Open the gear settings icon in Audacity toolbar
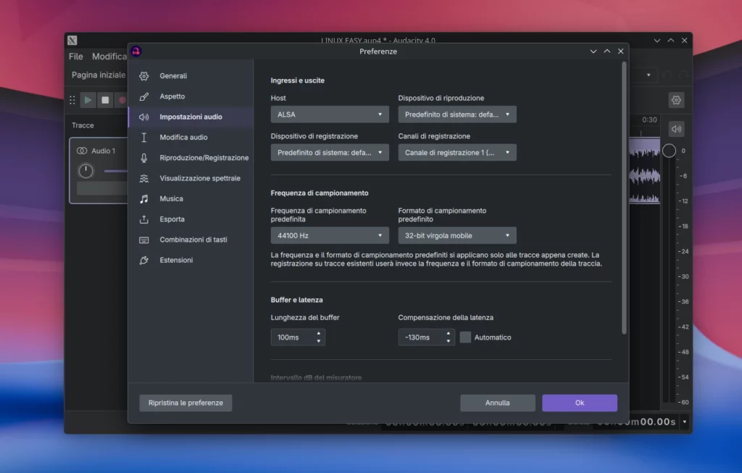This screenshot has width=742, height=473. point(676,100)
